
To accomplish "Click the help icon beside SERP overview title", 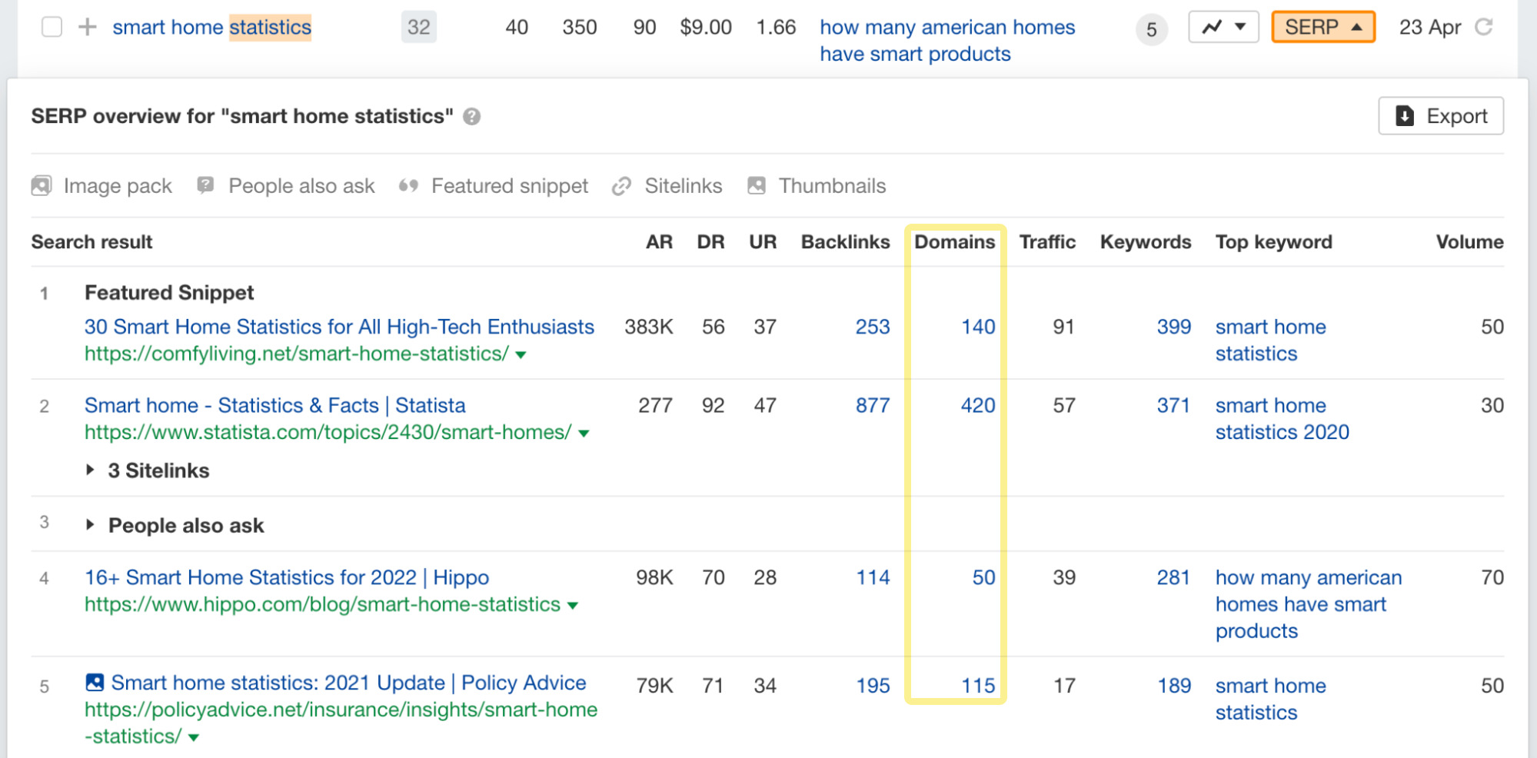I will point(472,116).
